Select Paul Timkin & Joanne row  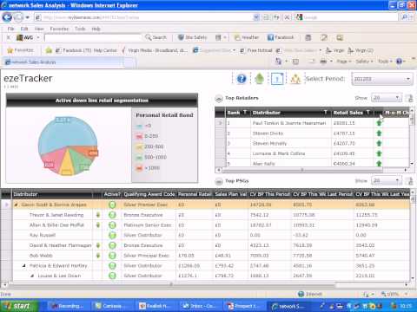pos(313,123)
